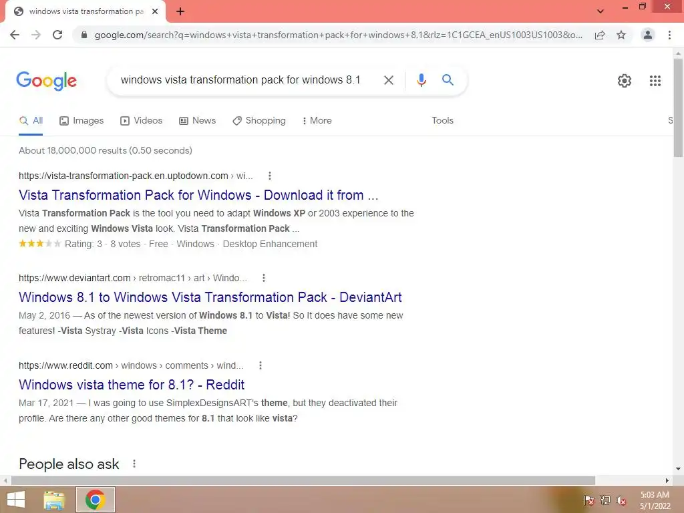
Task: Click the vertical scrollbar thumb
Action: [678, 108]
